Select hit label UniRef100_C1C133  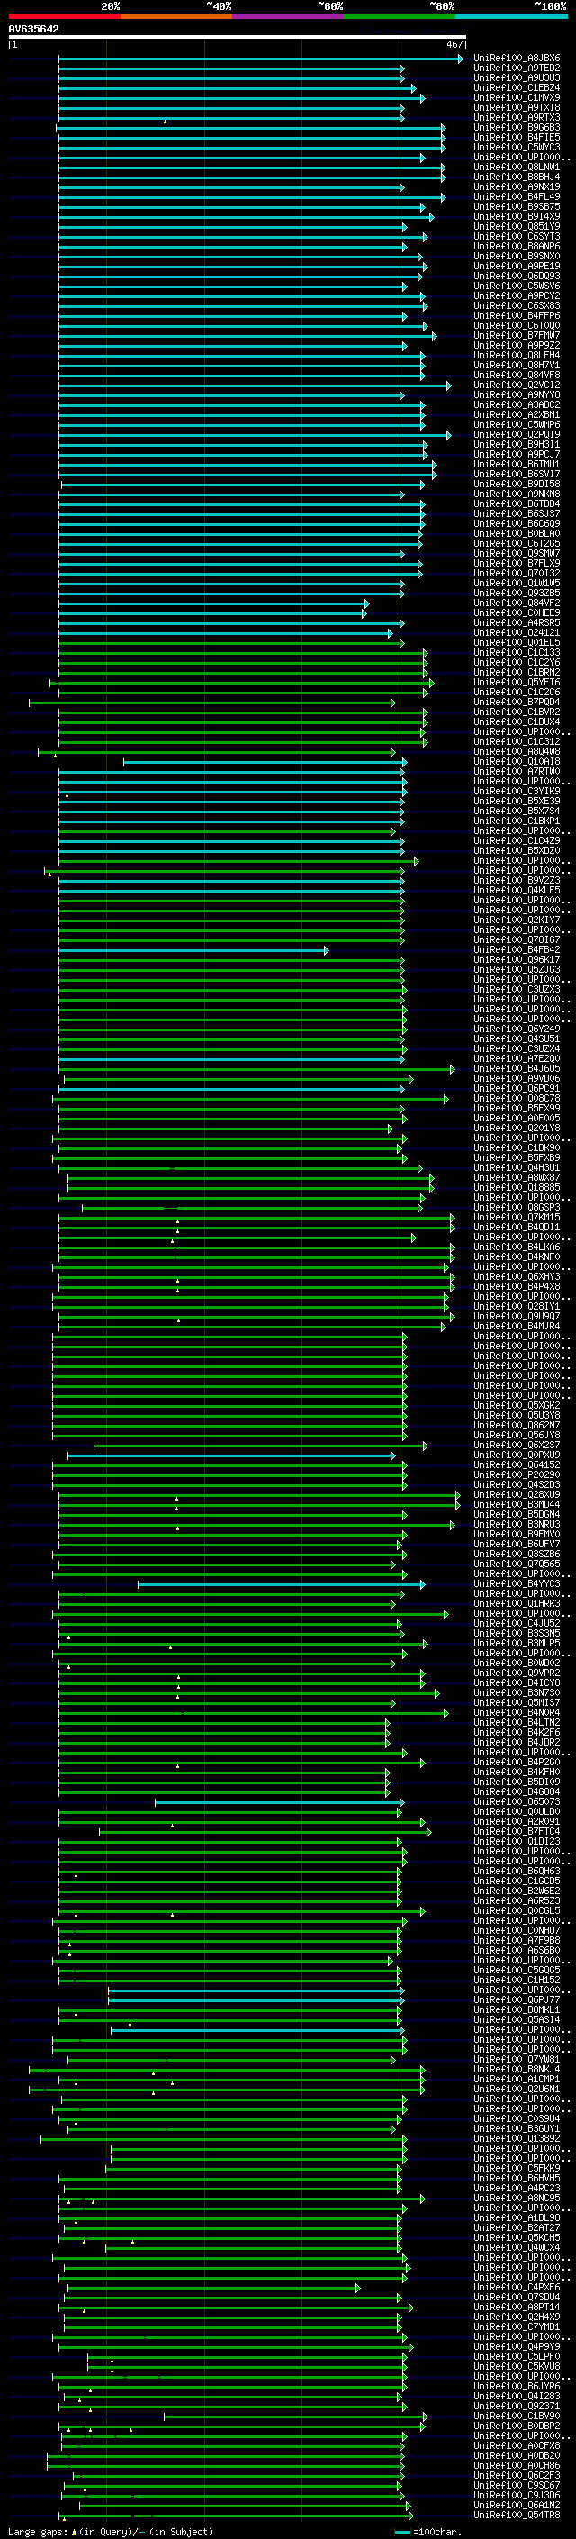516,652
